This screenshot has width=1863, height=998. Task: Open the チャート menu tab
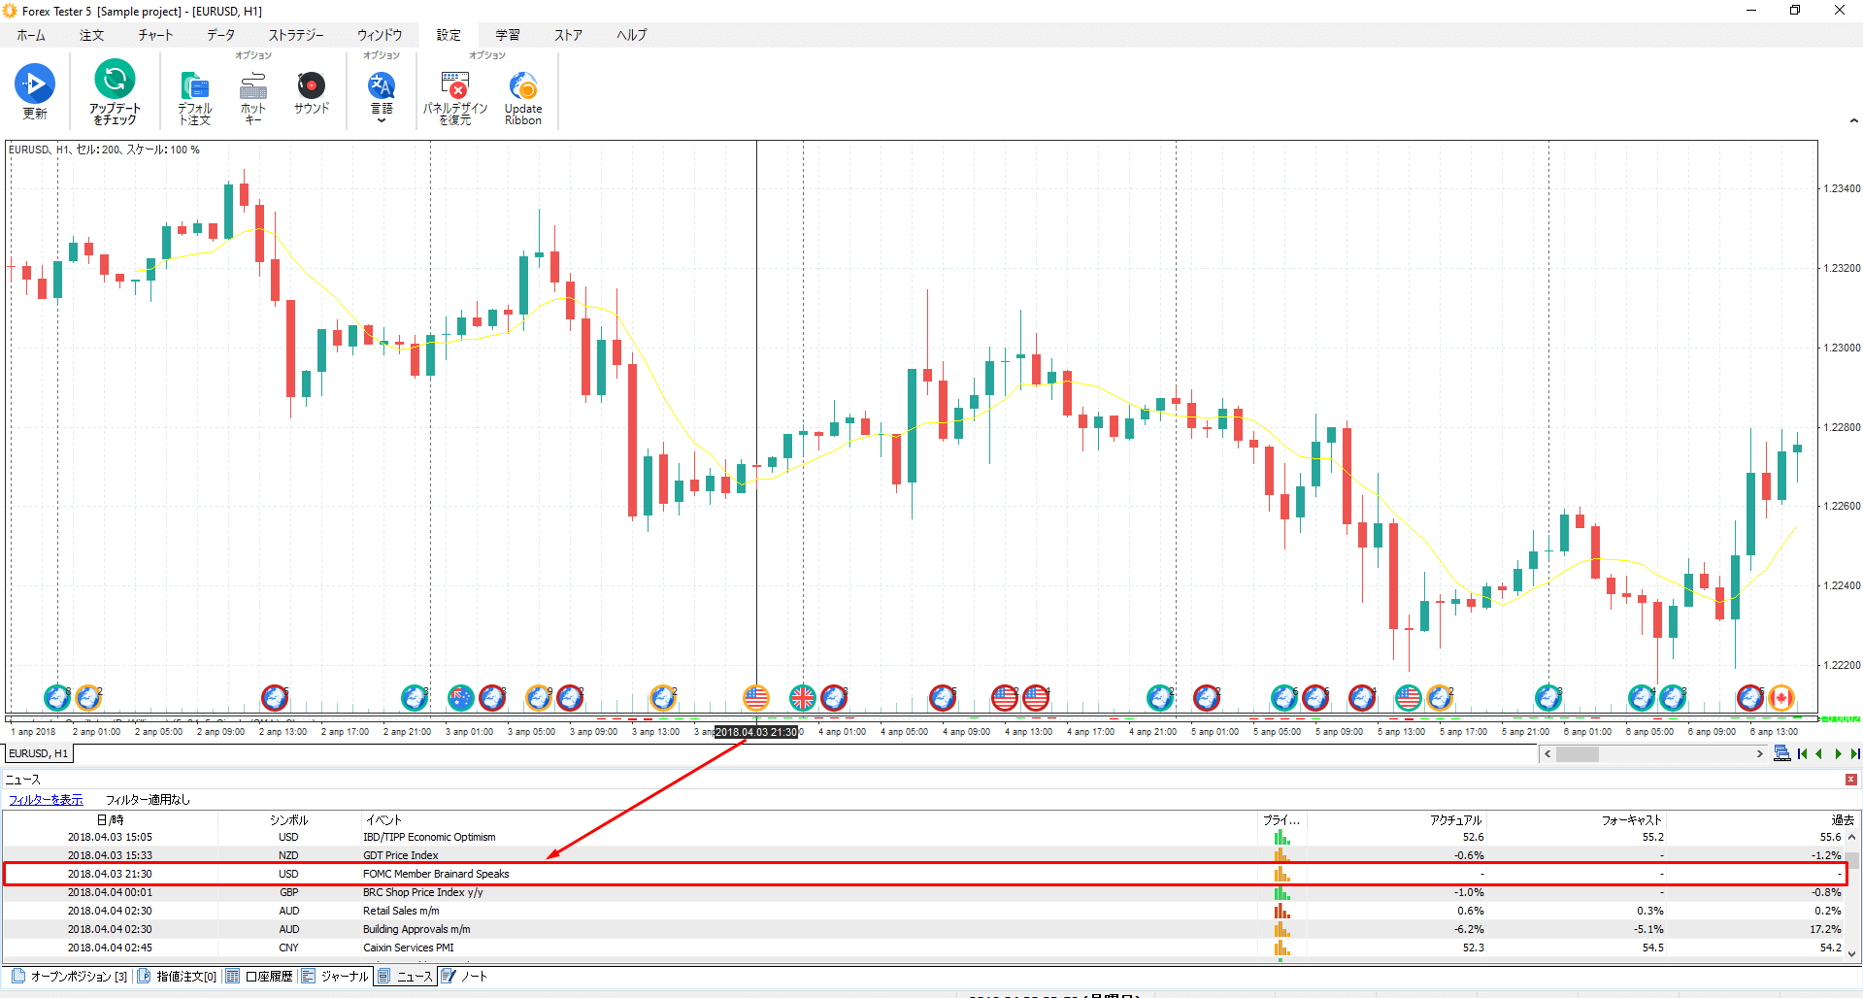pyautogui.click(x=155, y=35)
